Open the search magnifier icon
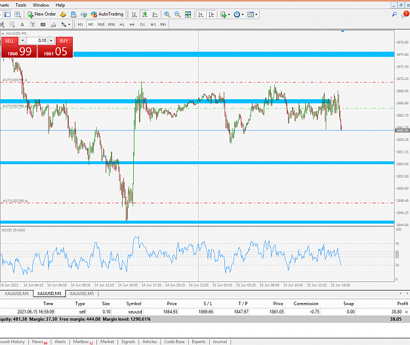Image resolution: width=410 pixels, height=345 pixels. point(394,14)
